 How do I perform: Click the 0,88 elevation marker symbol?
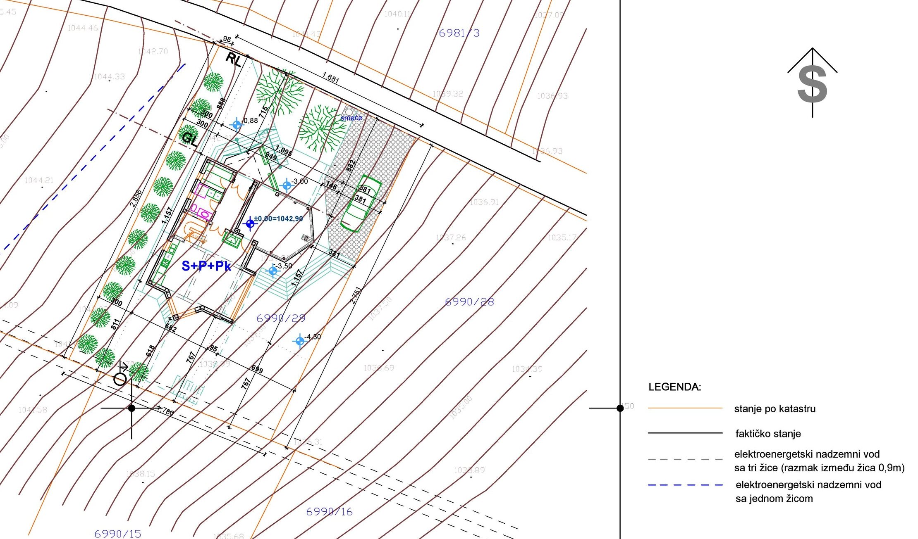(x=237, y=124)
